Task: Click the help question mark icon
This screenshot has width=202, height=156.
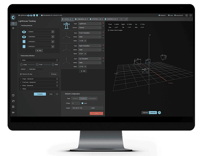Action: coord(13,95)
